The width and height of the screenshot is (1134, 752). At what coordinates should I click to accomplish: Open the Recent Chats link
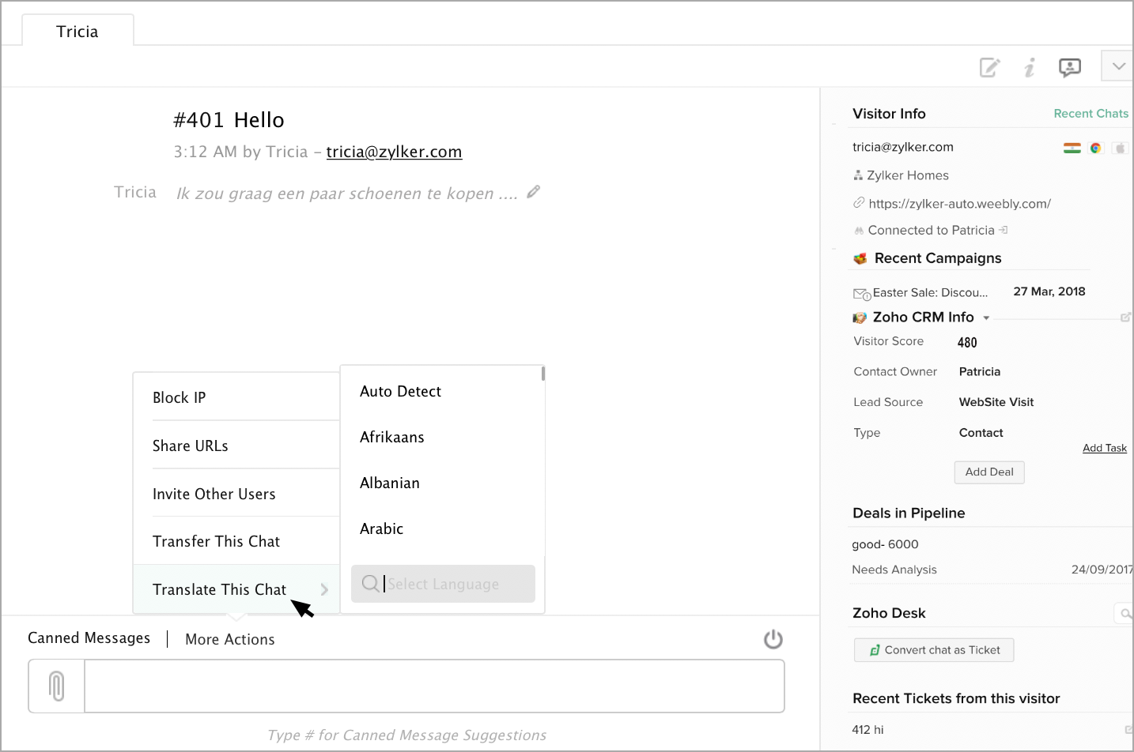(1091, 114)
